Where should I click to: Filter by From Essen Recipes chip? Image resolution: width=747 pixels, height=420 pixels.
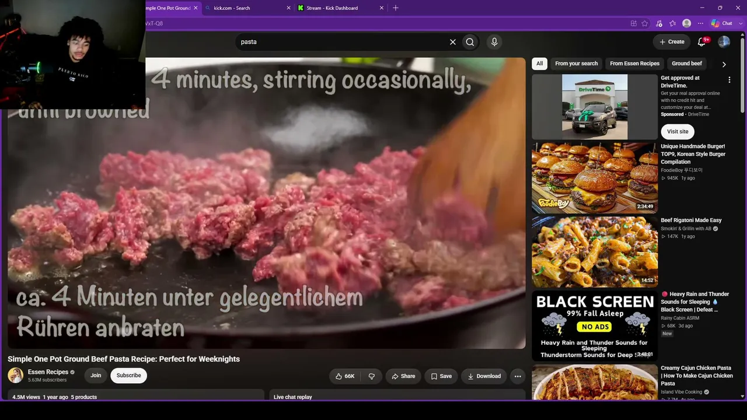coord(634,64)
